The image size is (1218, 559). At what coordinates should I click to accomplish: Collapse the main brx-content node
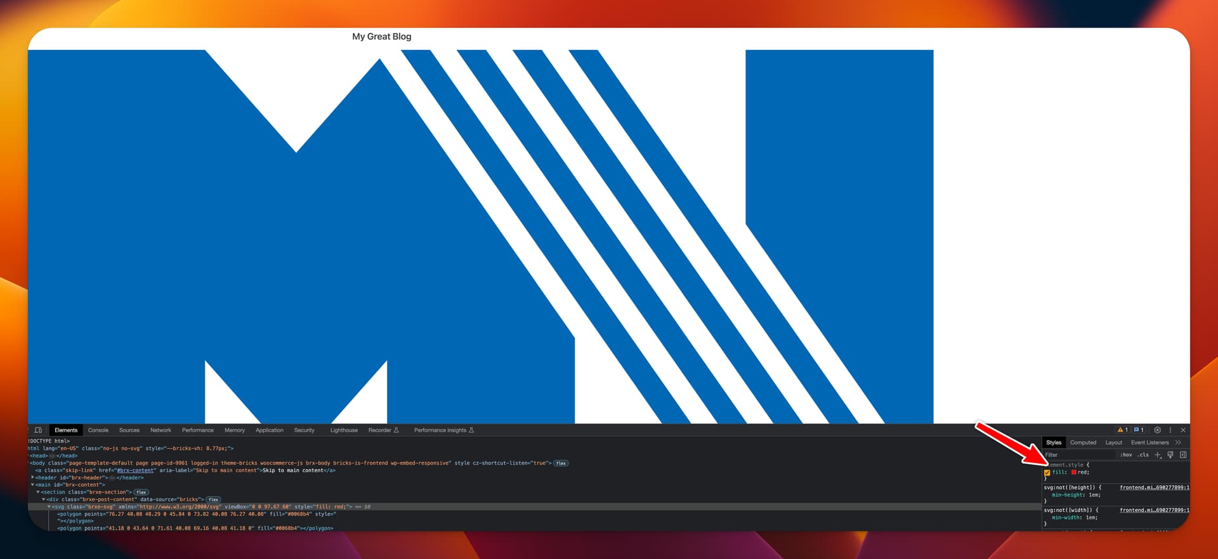(x=32, y=485)
